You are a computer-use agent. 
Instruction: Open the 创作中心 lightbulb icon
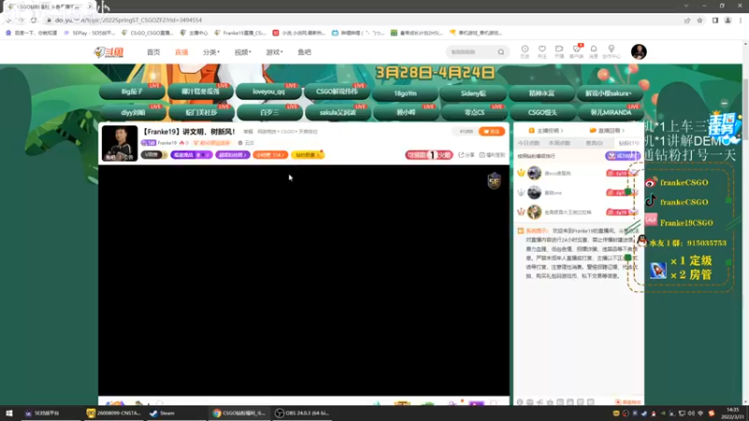pyautogui.click(x=611, y=51)
